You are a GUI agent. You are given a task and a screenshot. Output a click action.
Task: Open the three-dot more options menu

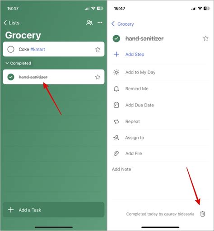100,23
